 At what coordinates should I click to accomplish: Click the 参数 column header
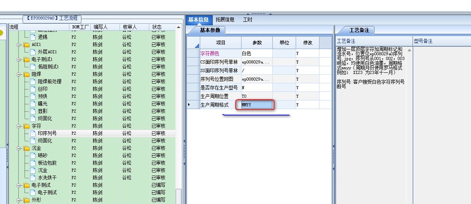(x=257, y=43)
